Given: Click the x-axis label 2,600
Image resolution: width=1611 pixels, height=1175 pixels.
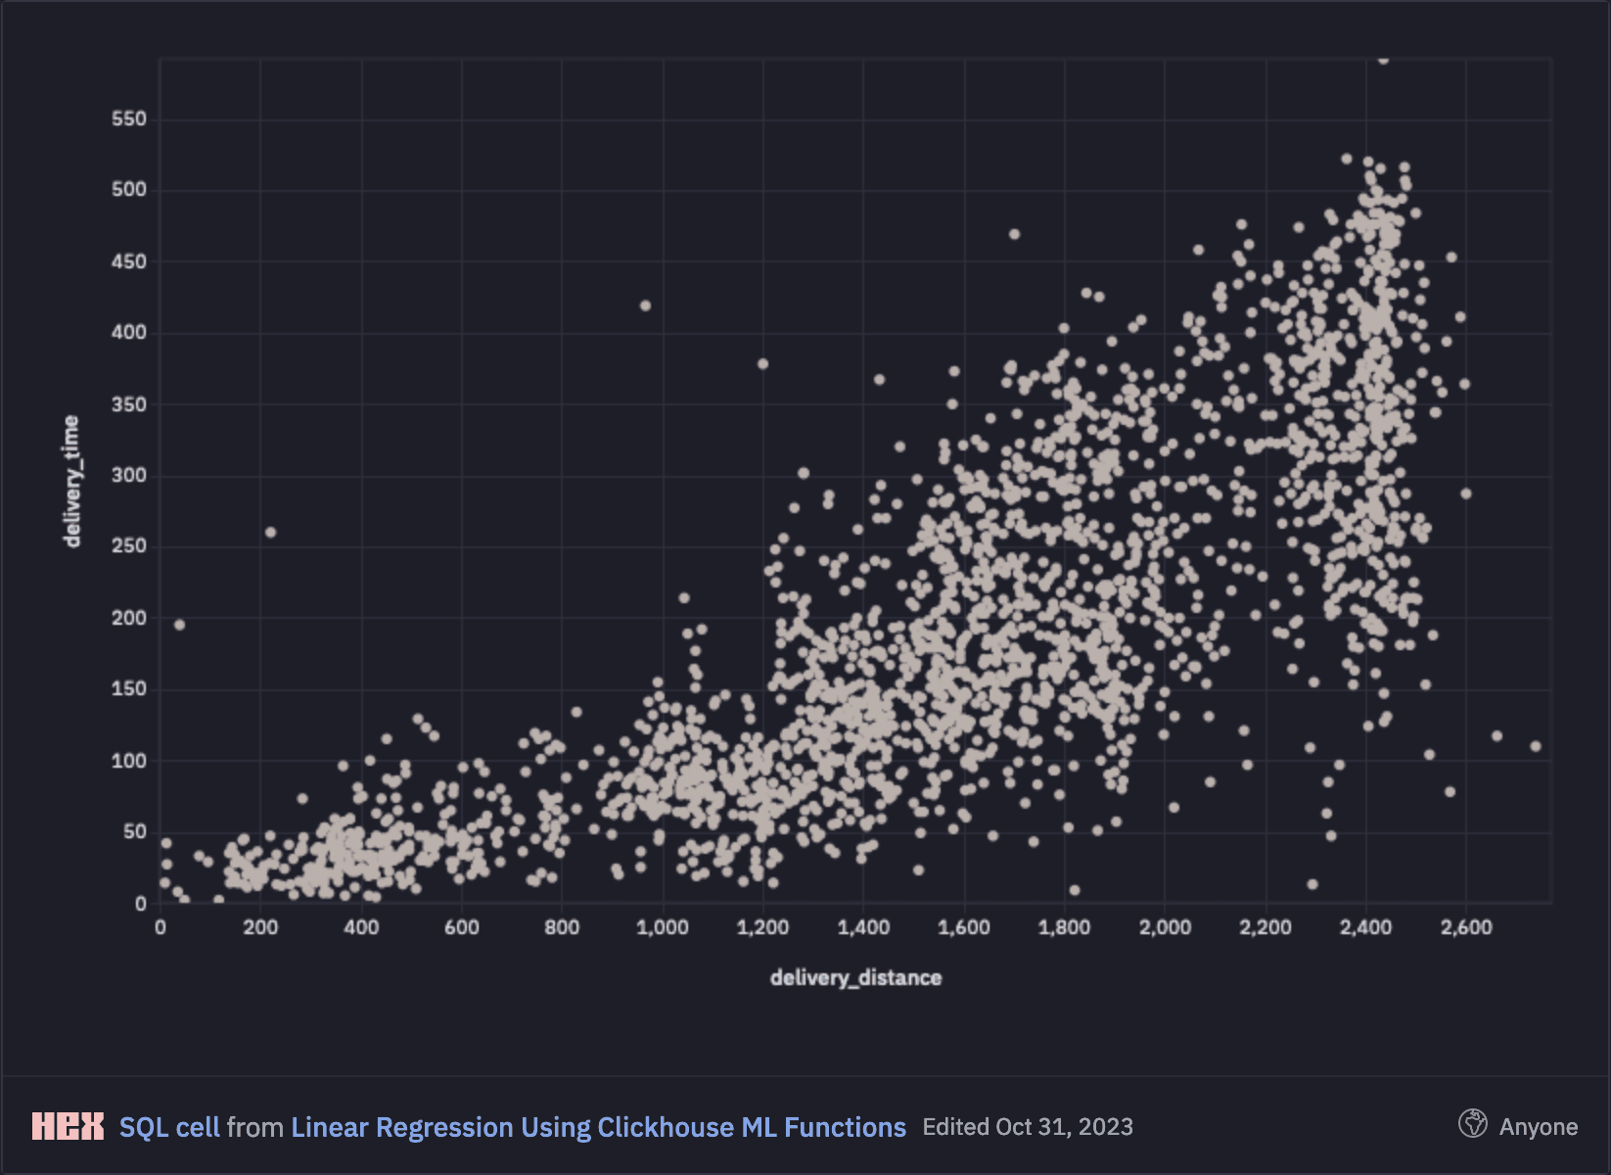Looking at the screenshot, I should (x=1466, y=927).
